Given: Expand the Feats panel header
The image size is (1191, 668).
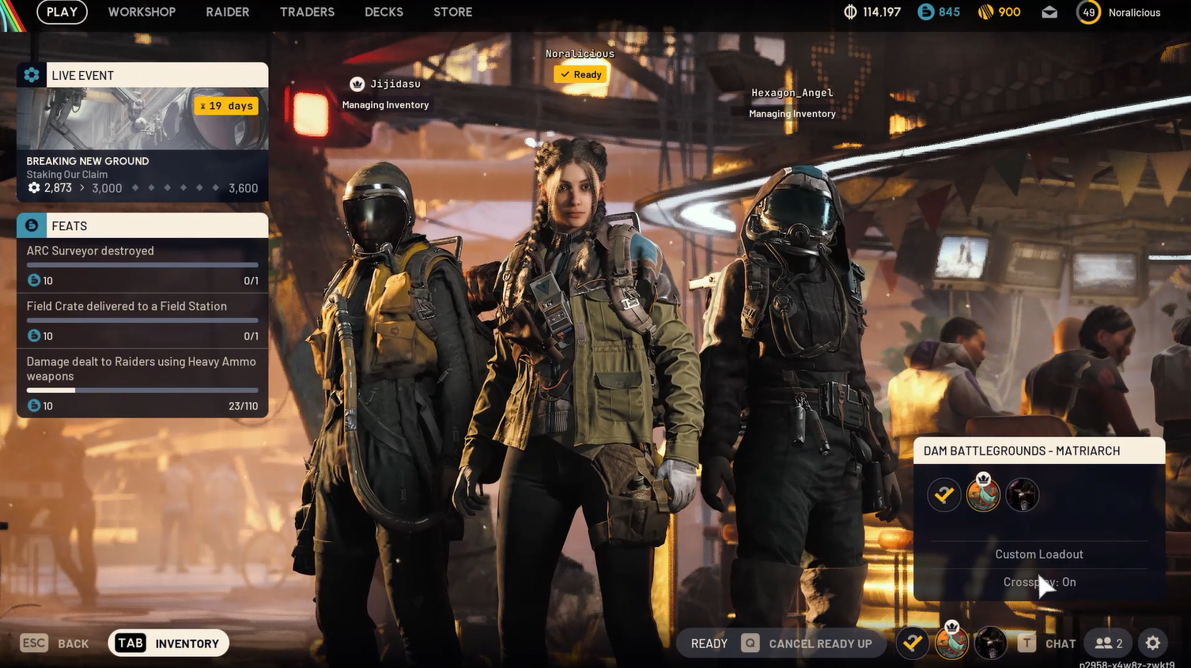Looking at the screenshot, I should click(142, 226).
